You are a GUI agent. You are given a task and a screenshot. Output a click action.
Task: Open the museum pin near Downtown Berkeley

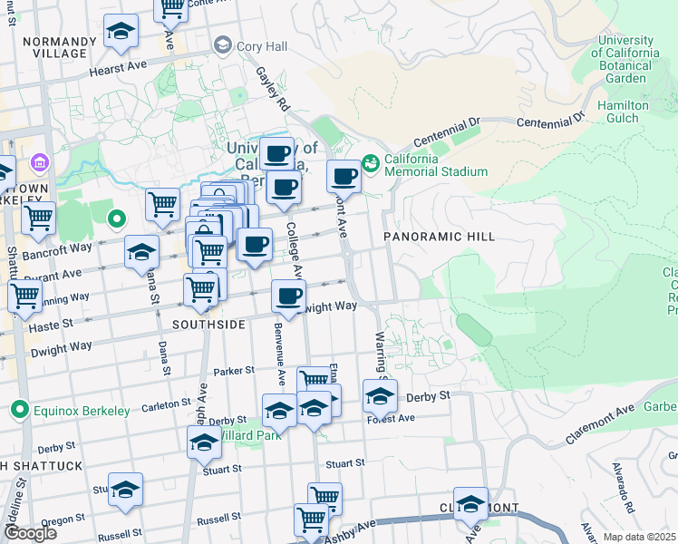click(39, 163)
